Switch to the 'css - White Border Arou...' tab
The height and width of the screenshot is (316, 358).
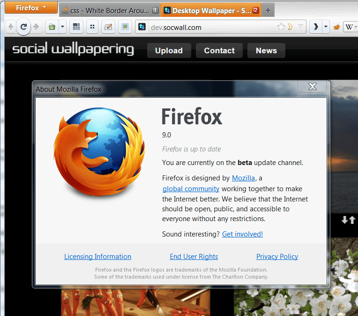(x=110, y=10)
